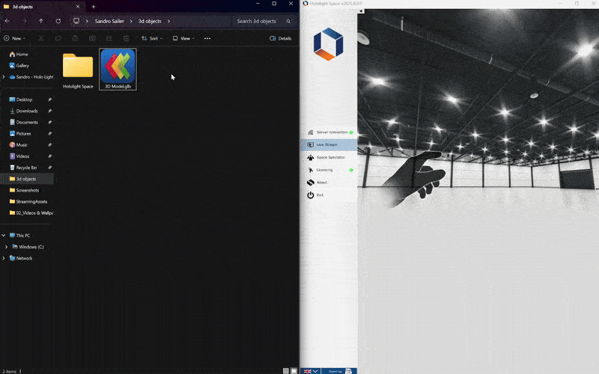Select the Live Stream menu item
Image resolution: width=599 pixels, height=374 pixels.
(329, 144)
